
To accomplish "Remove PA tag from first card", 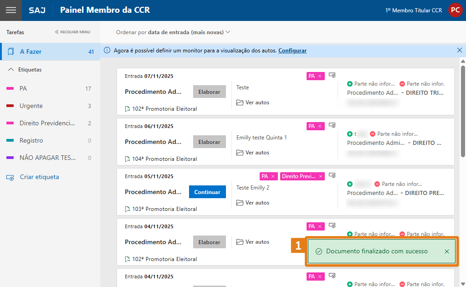I will 320,76.
